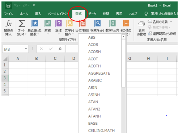Switch to the 挿入 tab
The width and height of the screenshot is (178, 133).
click(x=38, y=14)
